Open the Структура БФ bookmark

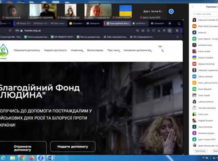tap(11, 37)
